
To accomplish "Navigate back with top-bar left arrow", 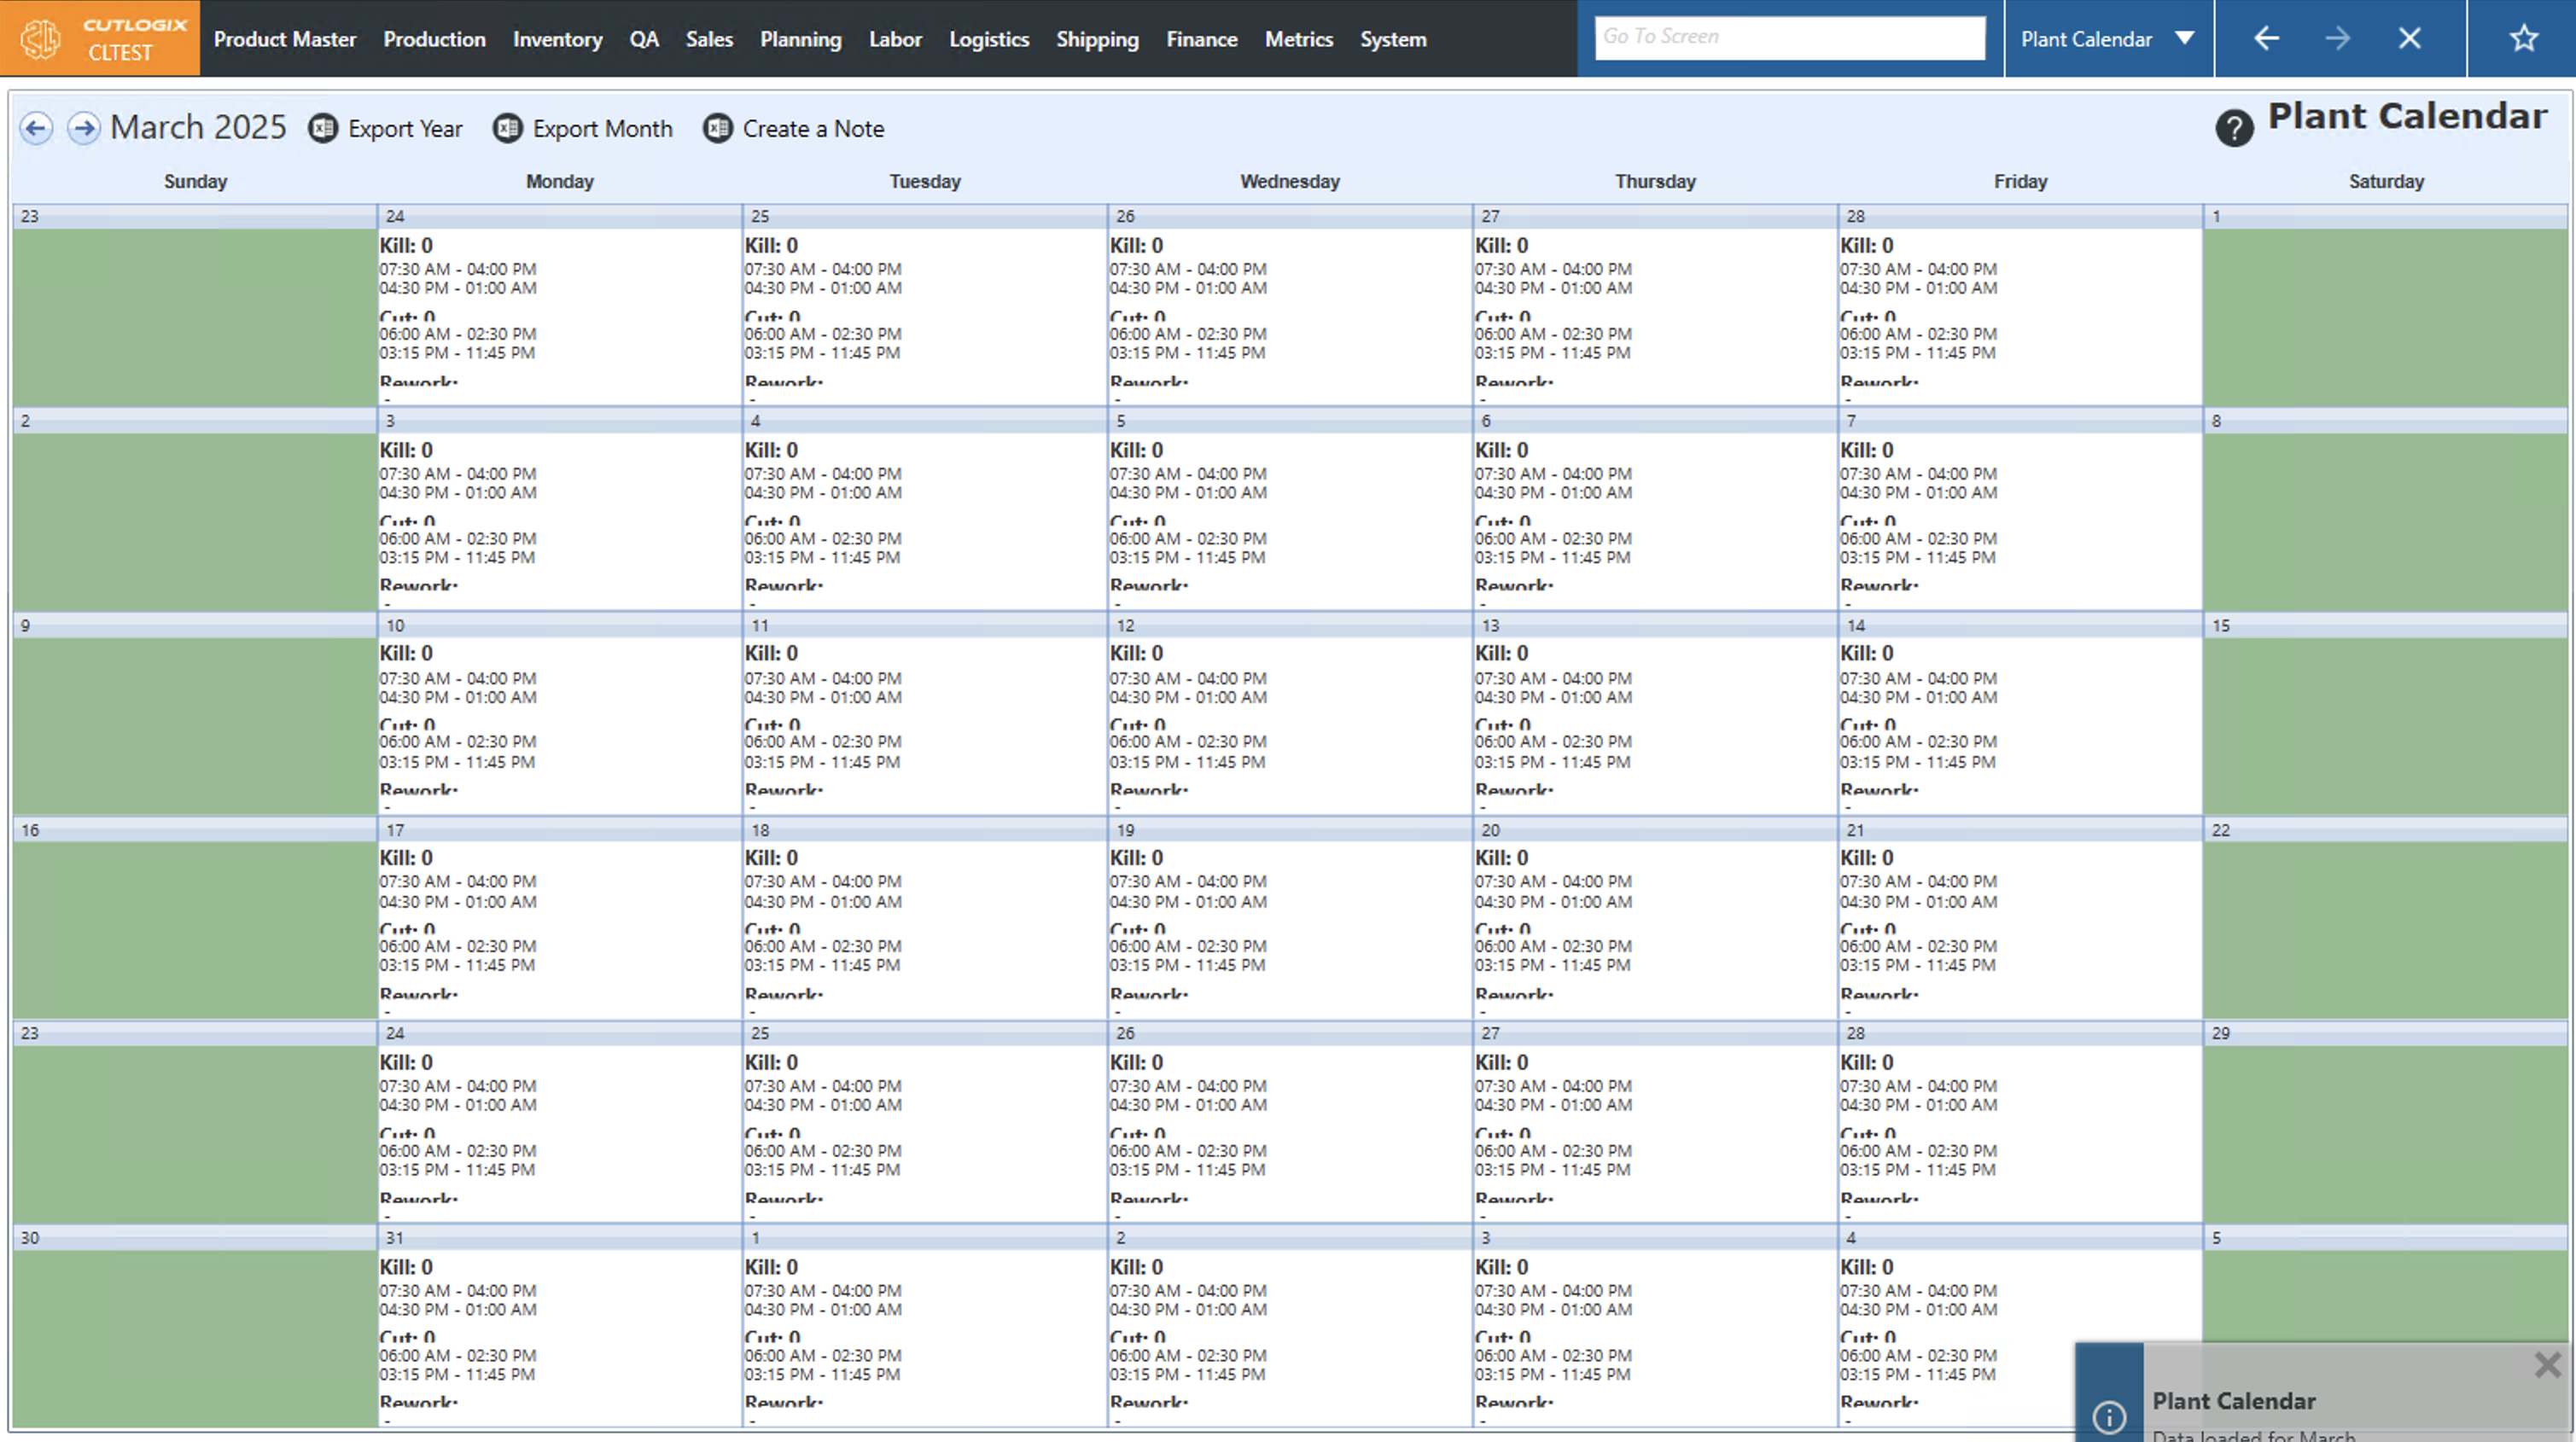I will point(2266,39).
